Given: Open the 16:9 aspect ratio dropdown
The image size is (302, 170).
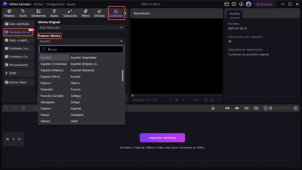Looking at the screenshot, I should click(x=196, y=100).
